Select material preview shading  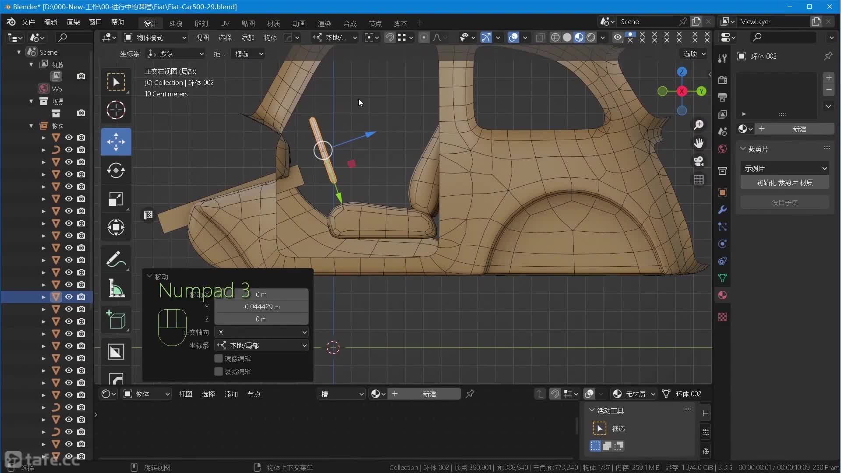579,38
